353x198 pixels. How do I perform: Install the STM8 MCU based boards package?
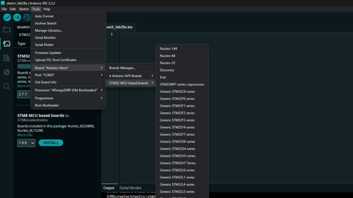pos(51,143)
